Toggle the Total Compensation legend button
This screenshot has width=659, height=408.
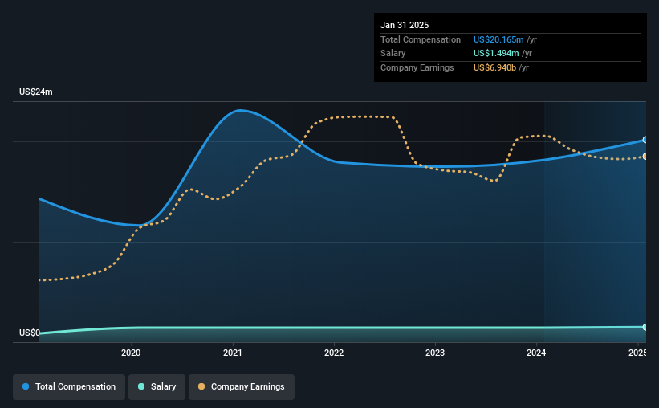click(69, 386)
